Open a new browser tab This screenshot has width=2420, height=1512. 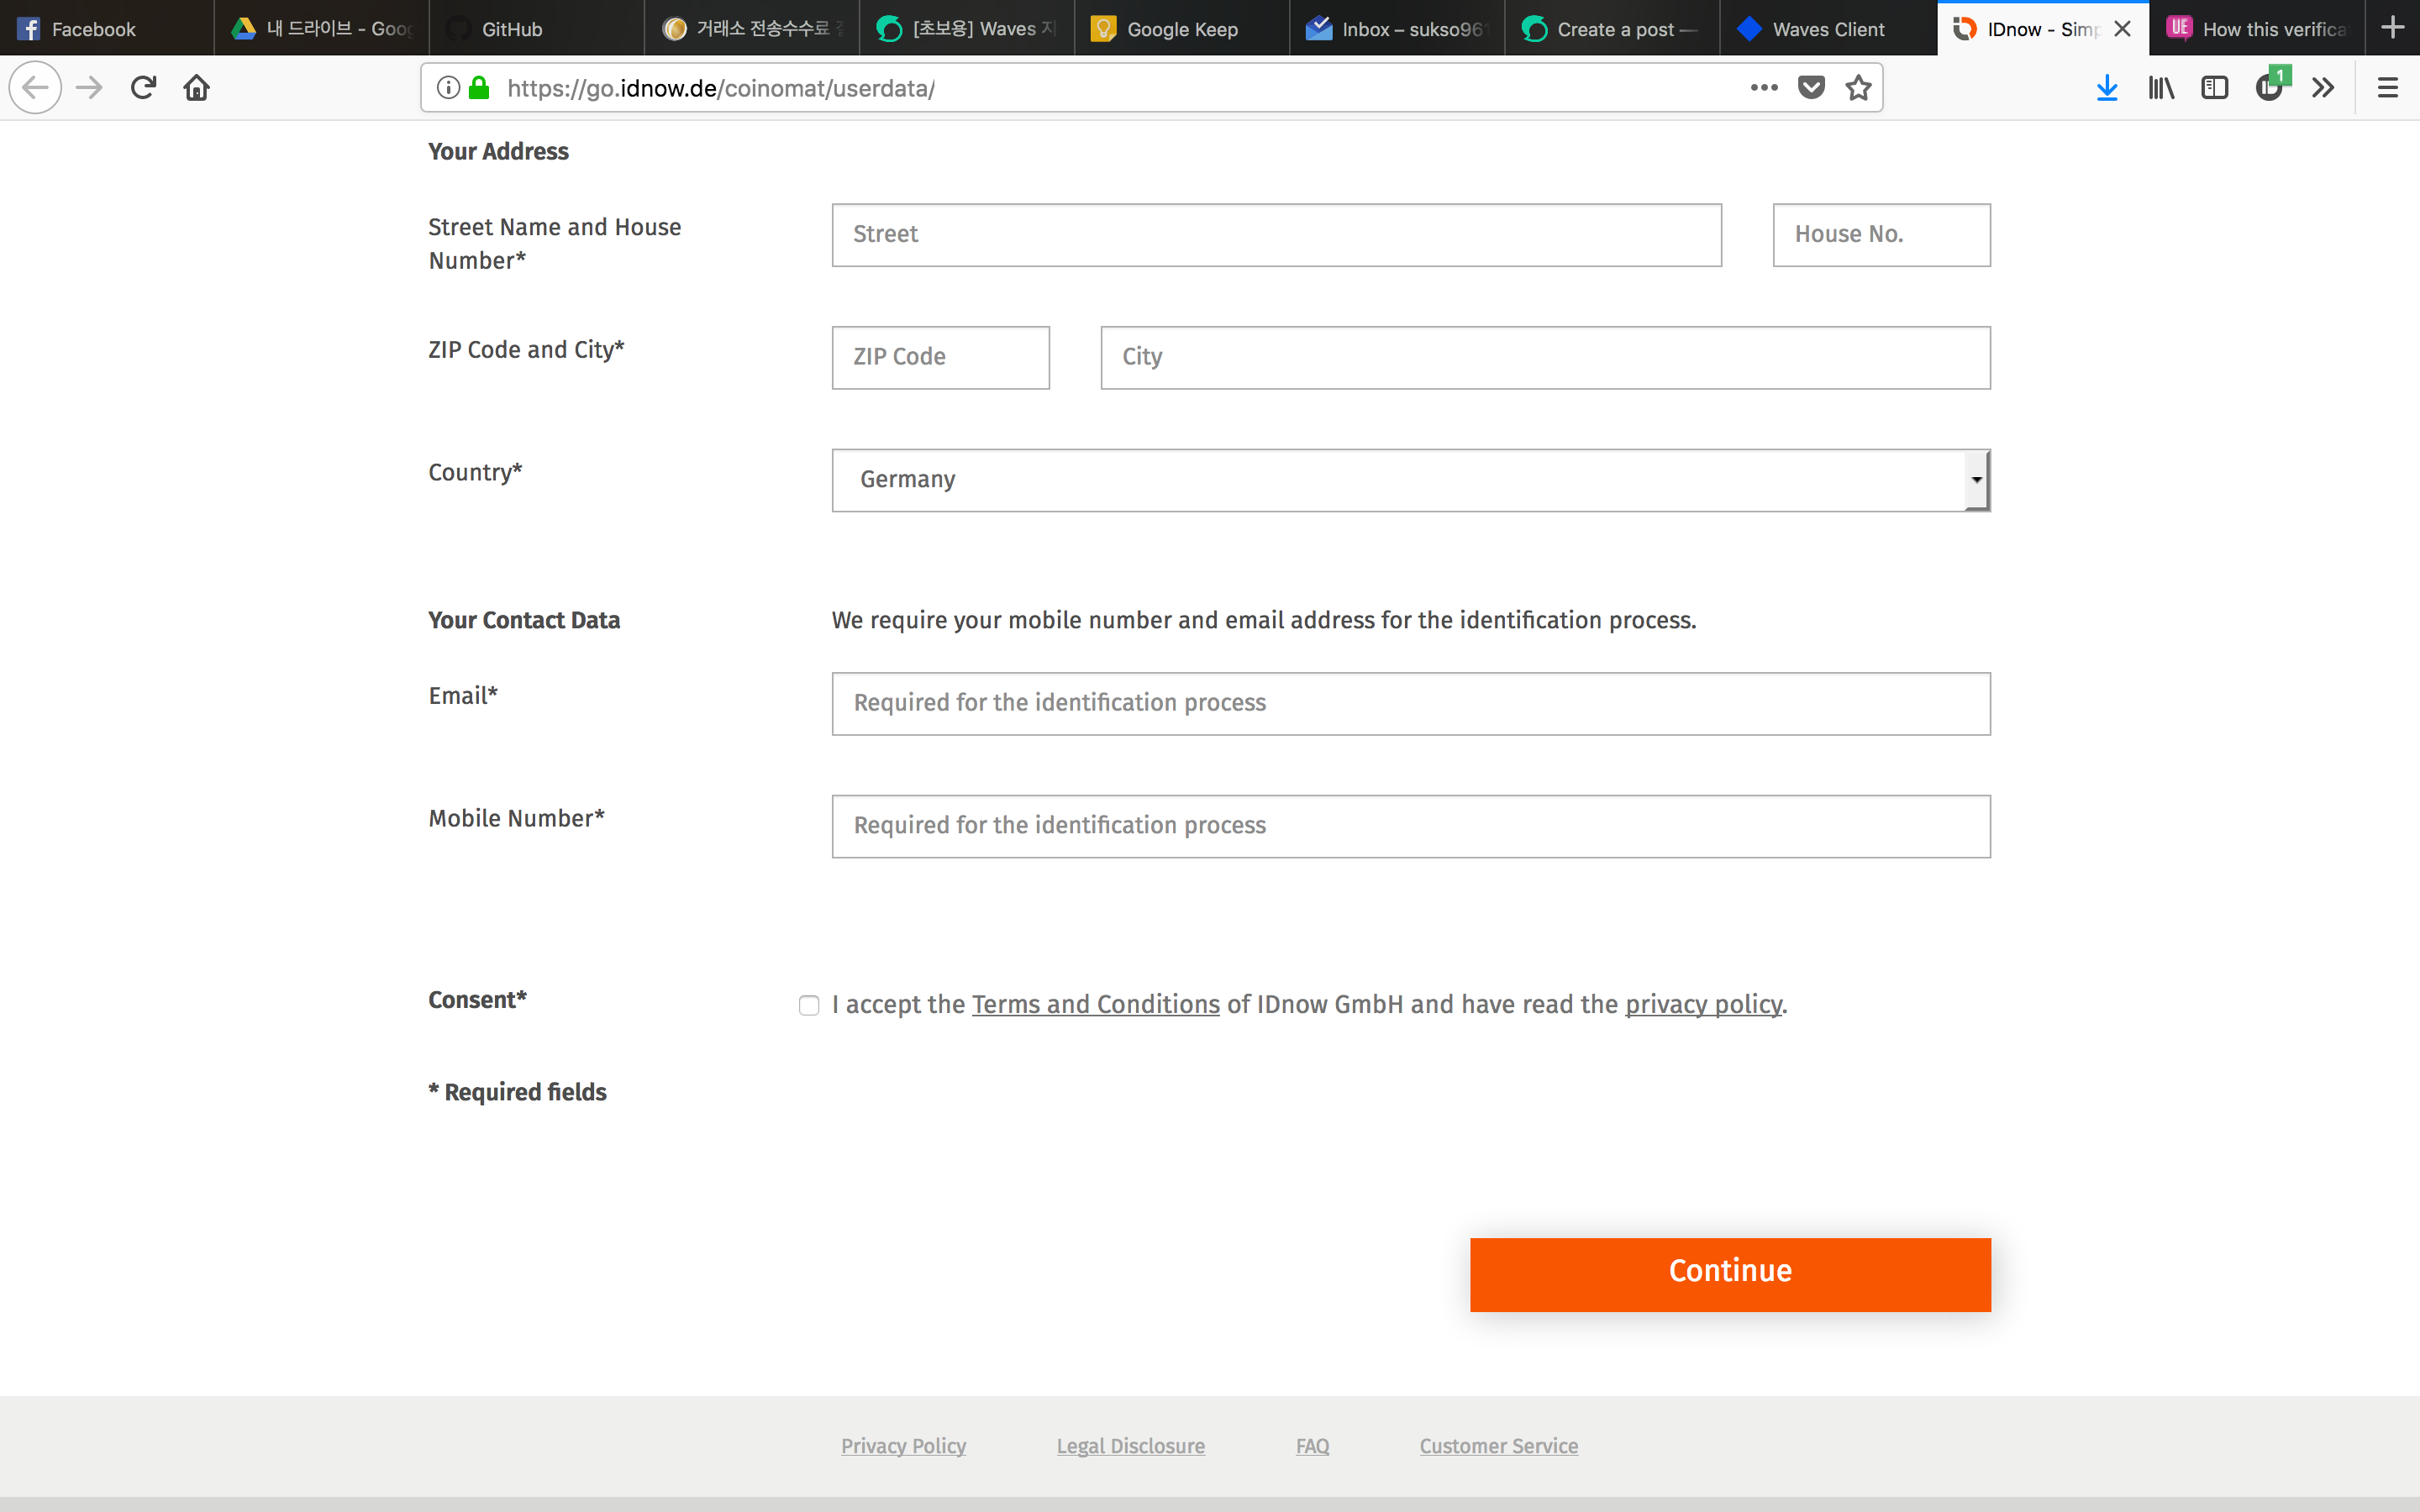coord(2392,28)
